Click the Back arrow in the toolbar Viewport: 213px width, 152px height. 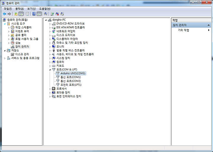pyautogui.click(x=4, y=14)
